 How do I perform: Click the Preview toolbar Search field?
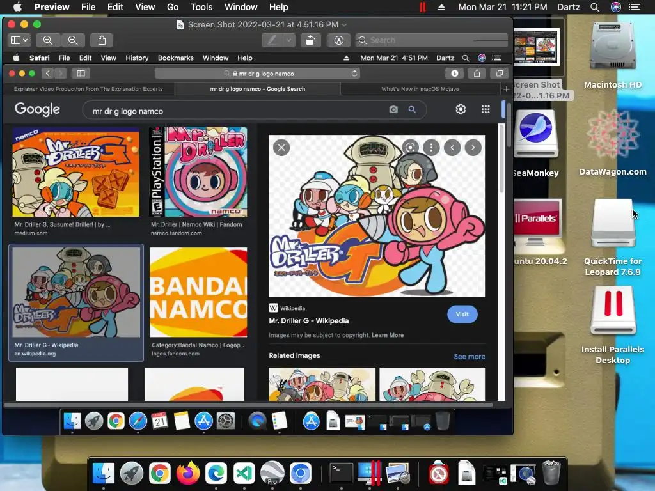click(432, 40)
